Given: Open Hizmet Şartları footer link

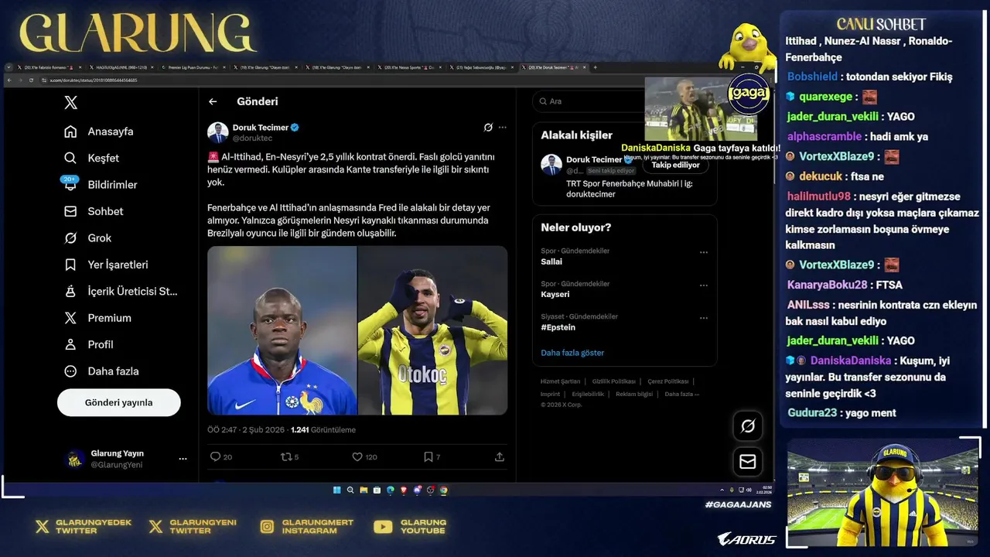Looking at the screenshot, I should coord(560,381).
